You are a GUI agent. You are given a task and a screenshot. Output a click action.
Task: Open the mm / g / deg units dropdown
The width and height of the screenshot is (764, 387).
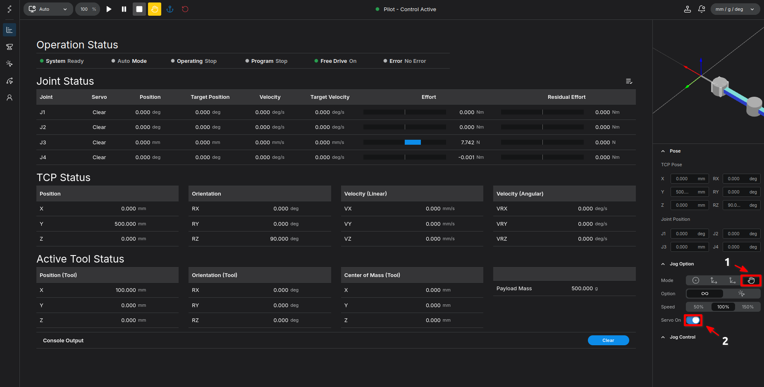click(735, 9)
